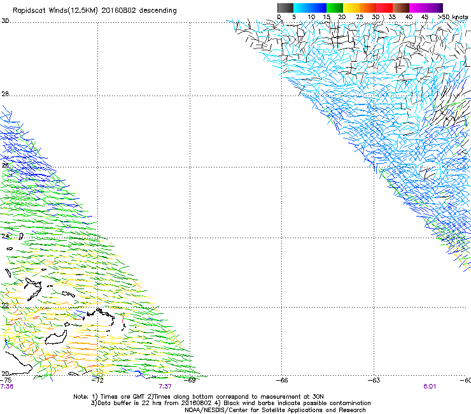Screen dimensions: 471x414
Task: Click the longitude label '-75'
Action: point(6,380)
